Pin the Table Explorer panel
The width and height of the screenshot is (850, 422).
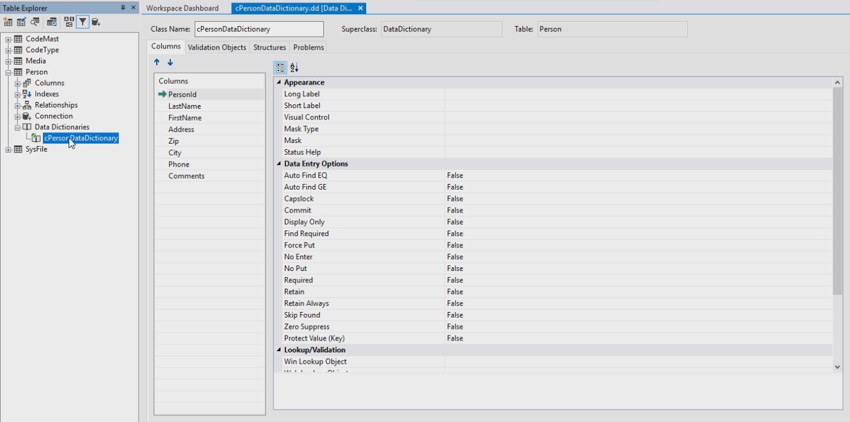coord(123,7)
